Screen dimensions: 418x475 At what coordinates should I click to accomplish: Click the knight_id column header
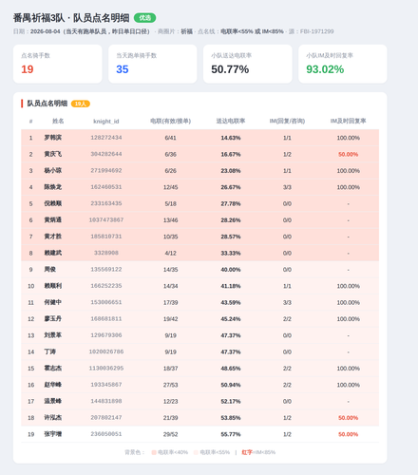click(x=106, y=122)
